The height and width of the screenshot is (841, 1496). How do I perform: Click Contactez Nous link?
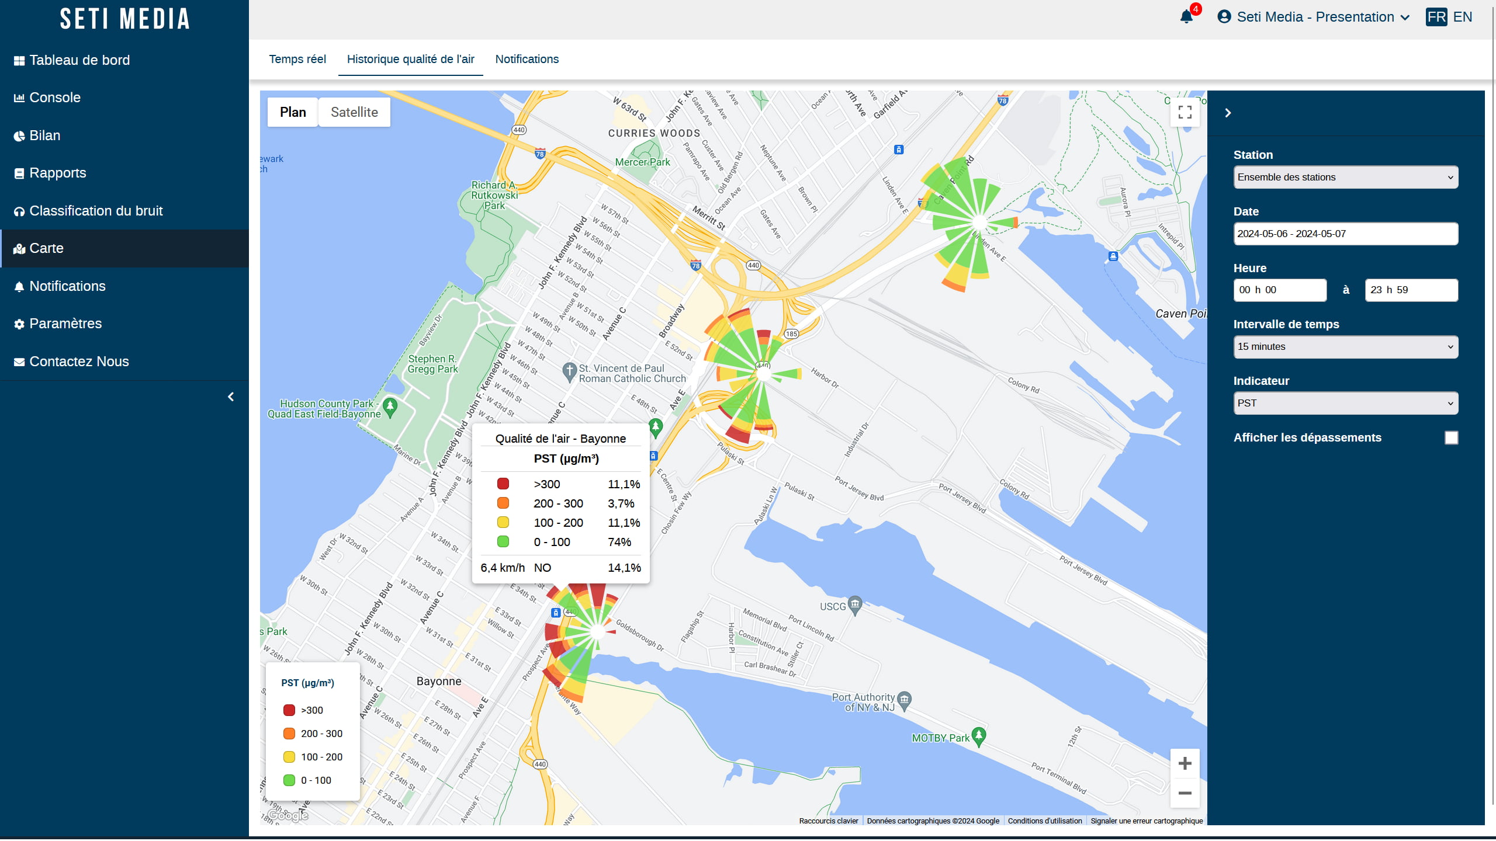click(79, 362)
